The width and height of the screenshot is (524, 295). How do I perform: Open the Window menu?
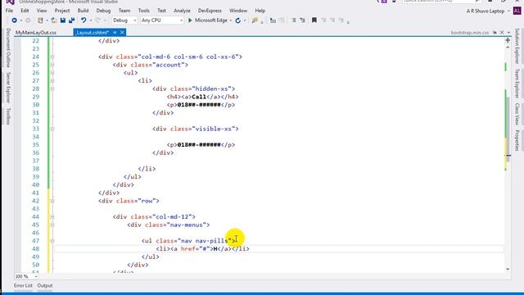pos(238,11)
